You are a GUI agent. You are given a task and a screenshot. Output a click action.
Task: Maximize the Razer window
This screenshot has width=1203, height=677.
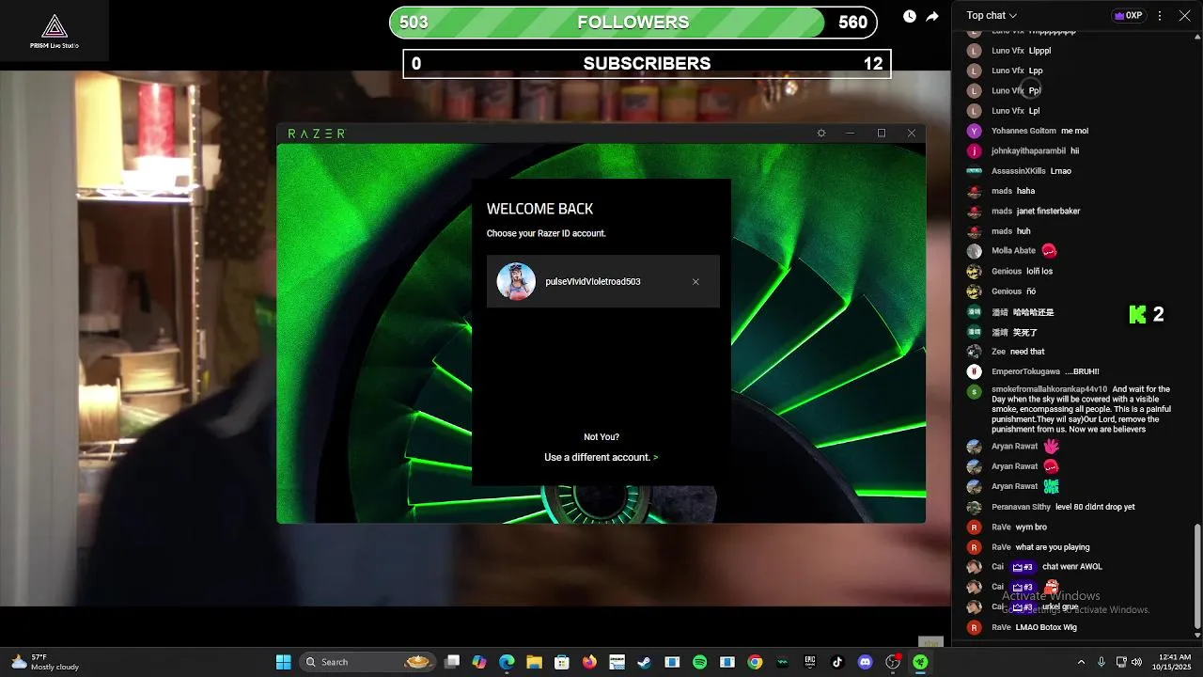click(x=882, y=134)
